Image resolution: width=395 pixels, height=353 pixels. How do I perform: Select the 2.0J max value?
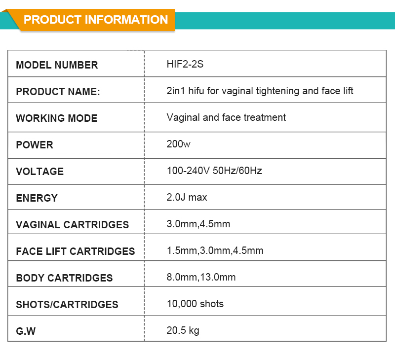coord(187,197)
